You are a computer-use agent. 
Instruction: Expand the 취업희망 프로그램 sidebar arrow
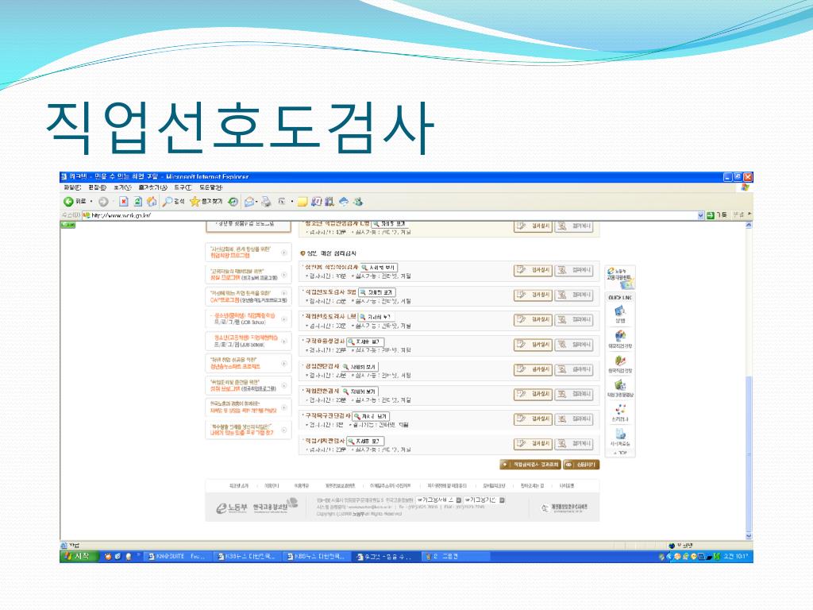284,253
